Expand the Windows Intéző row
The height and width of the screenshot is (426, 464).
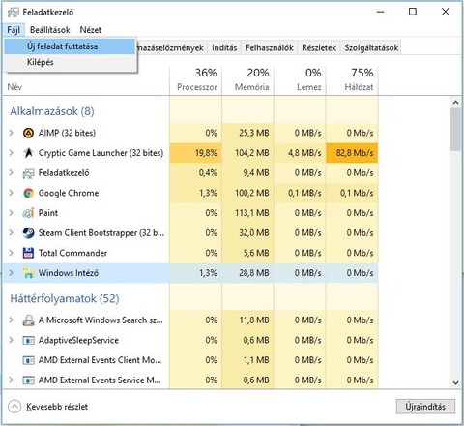tap(12, 273)
